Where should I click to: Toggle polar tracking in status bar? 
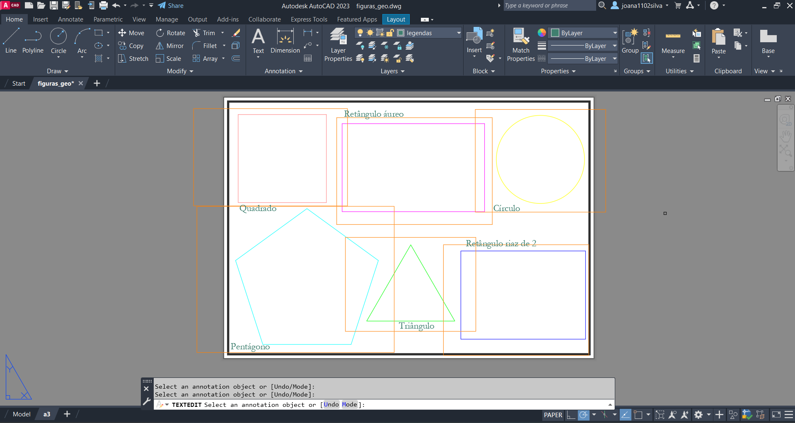coord(583,415)
